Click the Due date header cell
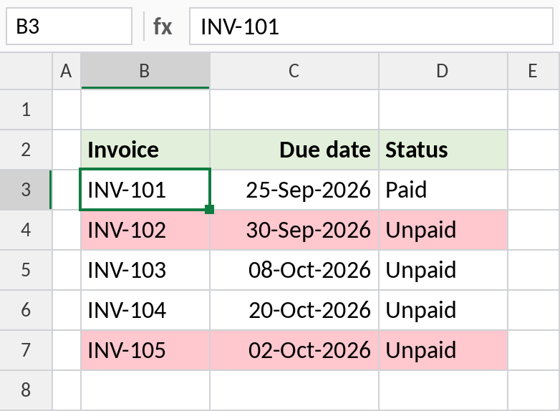 pos(294,150)
